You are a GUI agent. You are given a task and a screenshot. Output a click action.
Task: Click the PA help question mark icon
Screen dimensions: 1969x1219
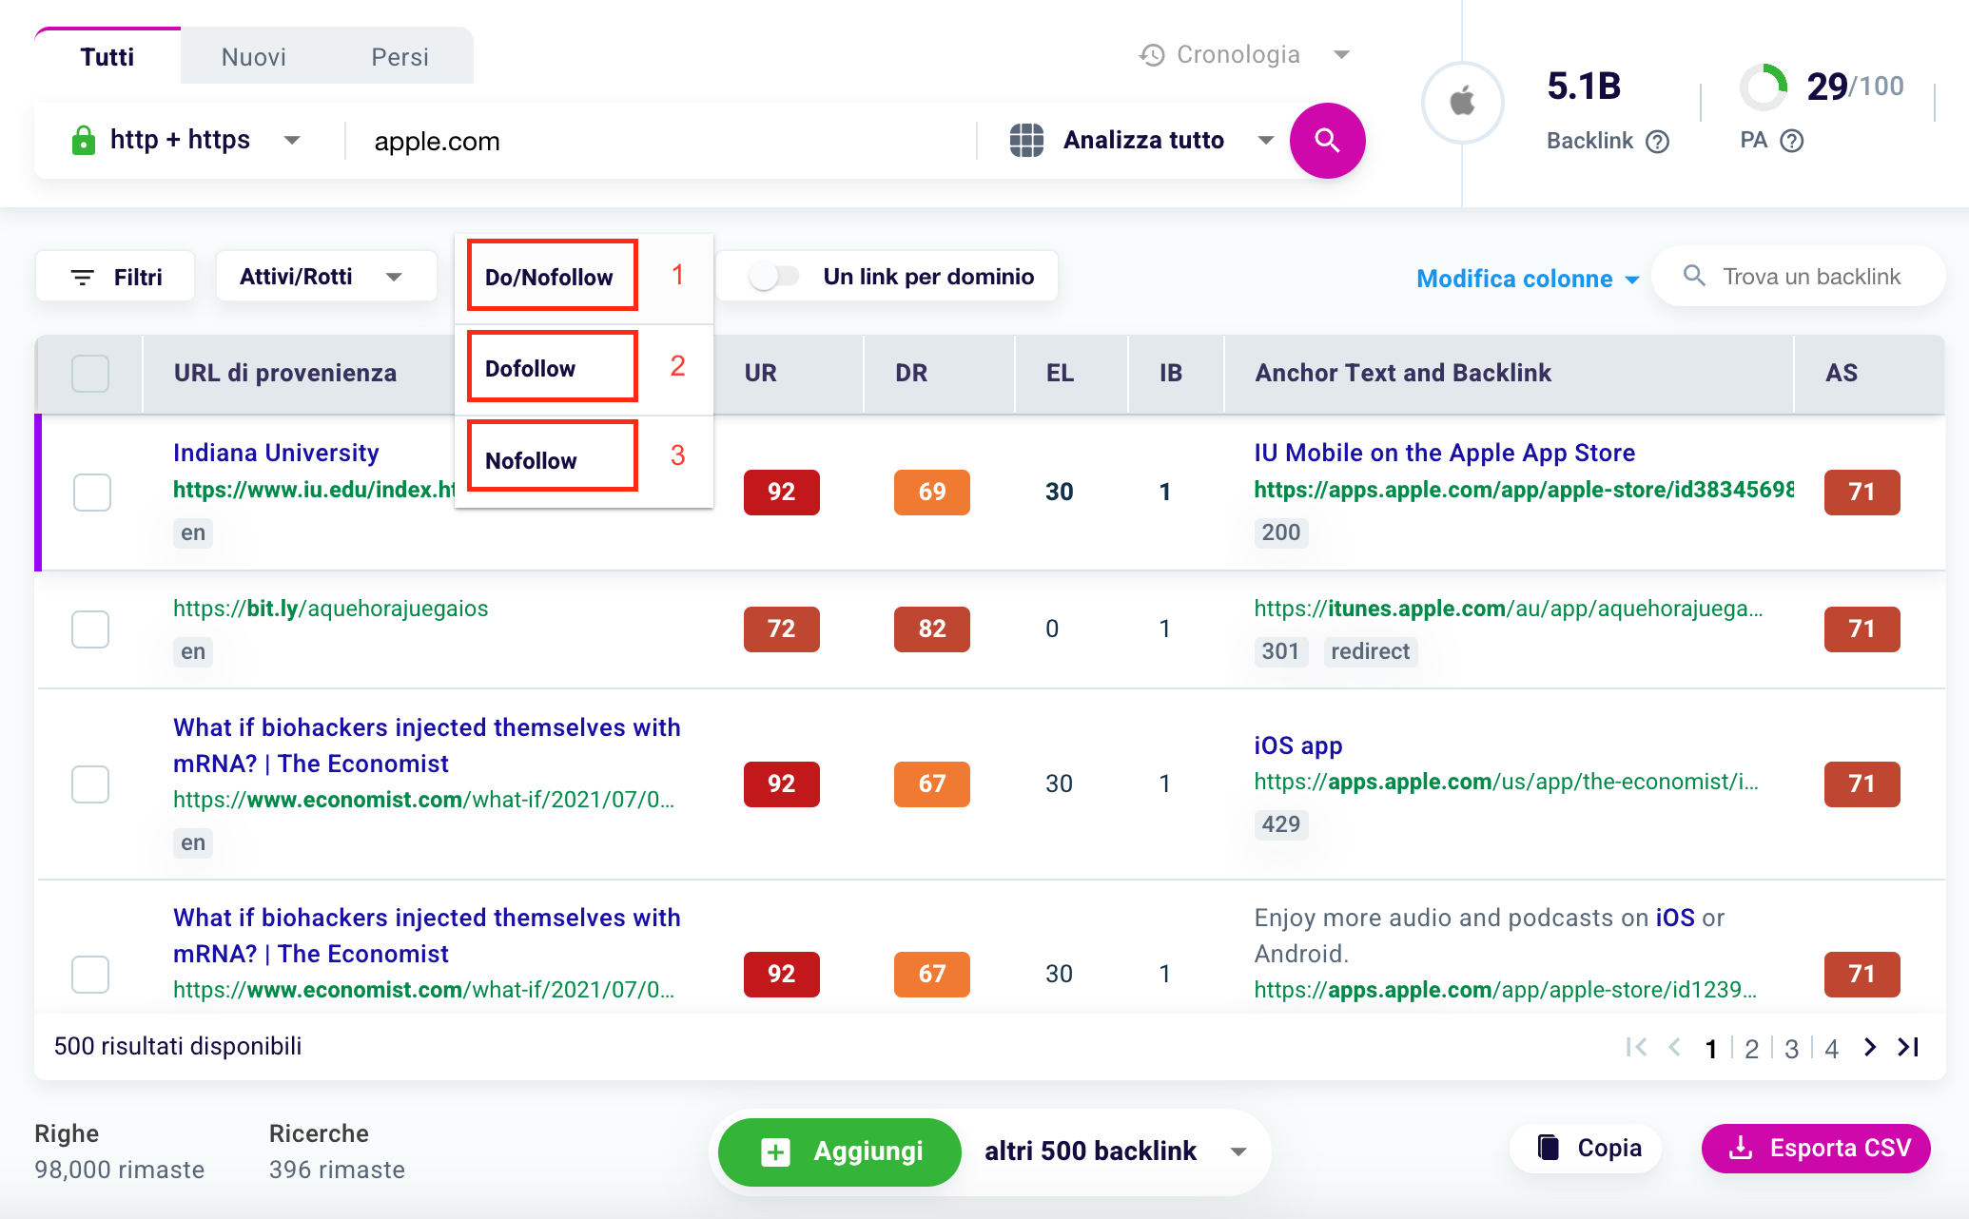click(1792, 141)
